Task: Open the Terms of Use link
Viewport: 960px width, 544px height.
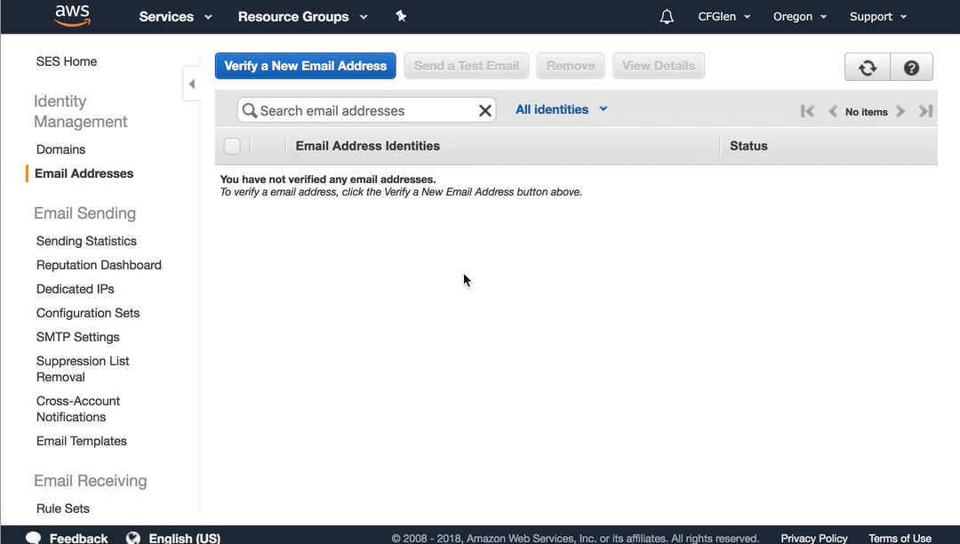Action: [900, 538]
